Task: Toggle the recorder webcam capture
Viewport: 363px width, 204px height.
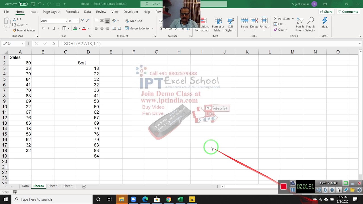Action: [332, 190]
